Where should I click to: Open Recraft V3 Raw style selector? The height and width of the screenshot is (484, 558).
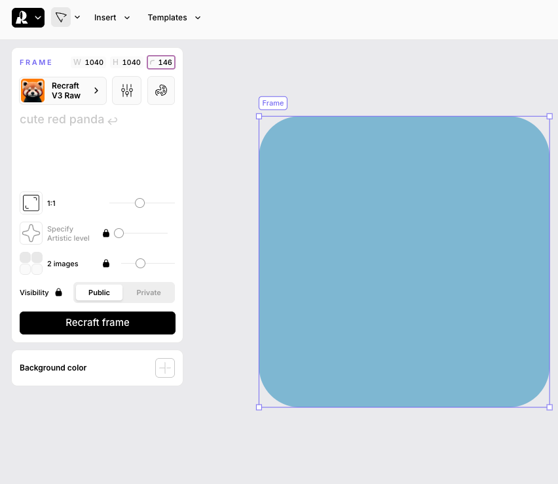[63, 91]
